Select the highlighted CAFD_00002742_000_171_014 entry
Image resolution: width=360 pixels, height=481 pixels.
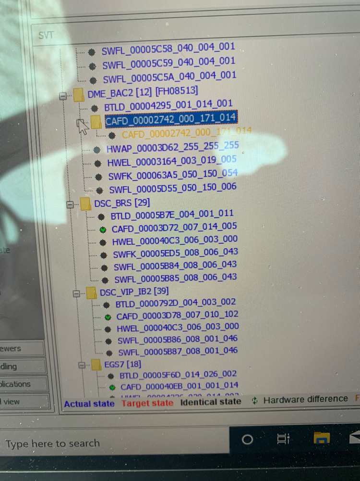pos(170,118)
